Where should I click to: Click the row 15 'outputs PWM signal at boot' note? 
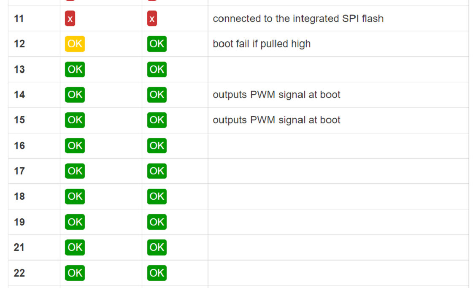point(276,120)
